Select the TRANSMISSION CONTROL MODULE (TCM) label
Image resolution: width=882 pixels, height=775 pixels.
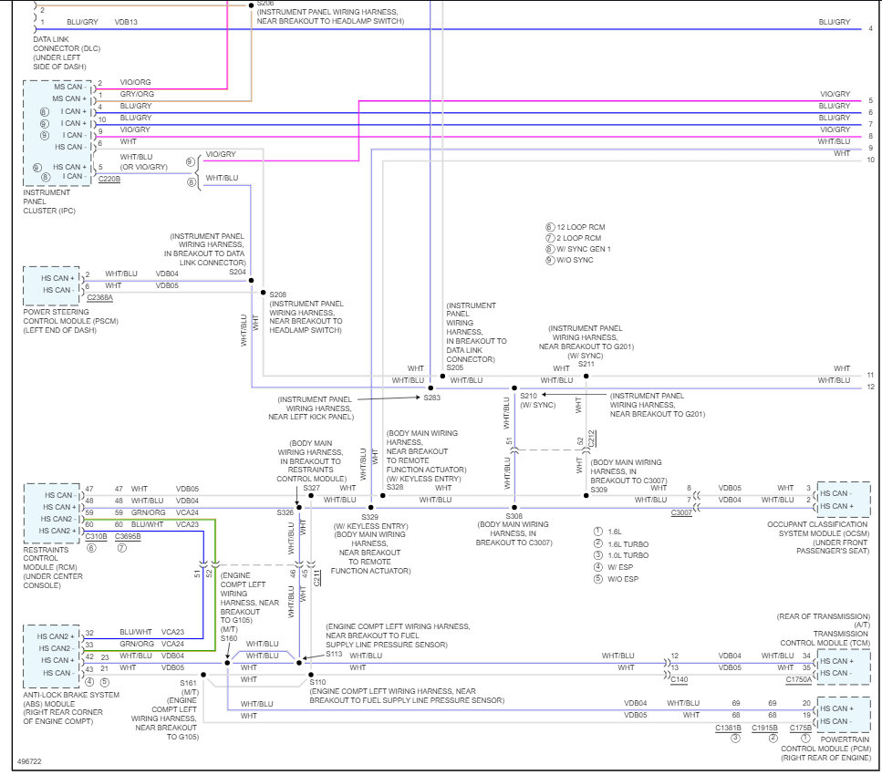(825, 638)
